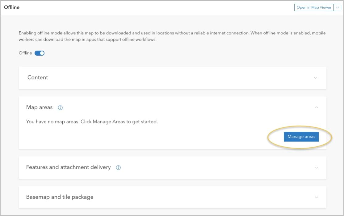Select the Offline settings tab header
344x216 pixels.
(x=12, y=7)
